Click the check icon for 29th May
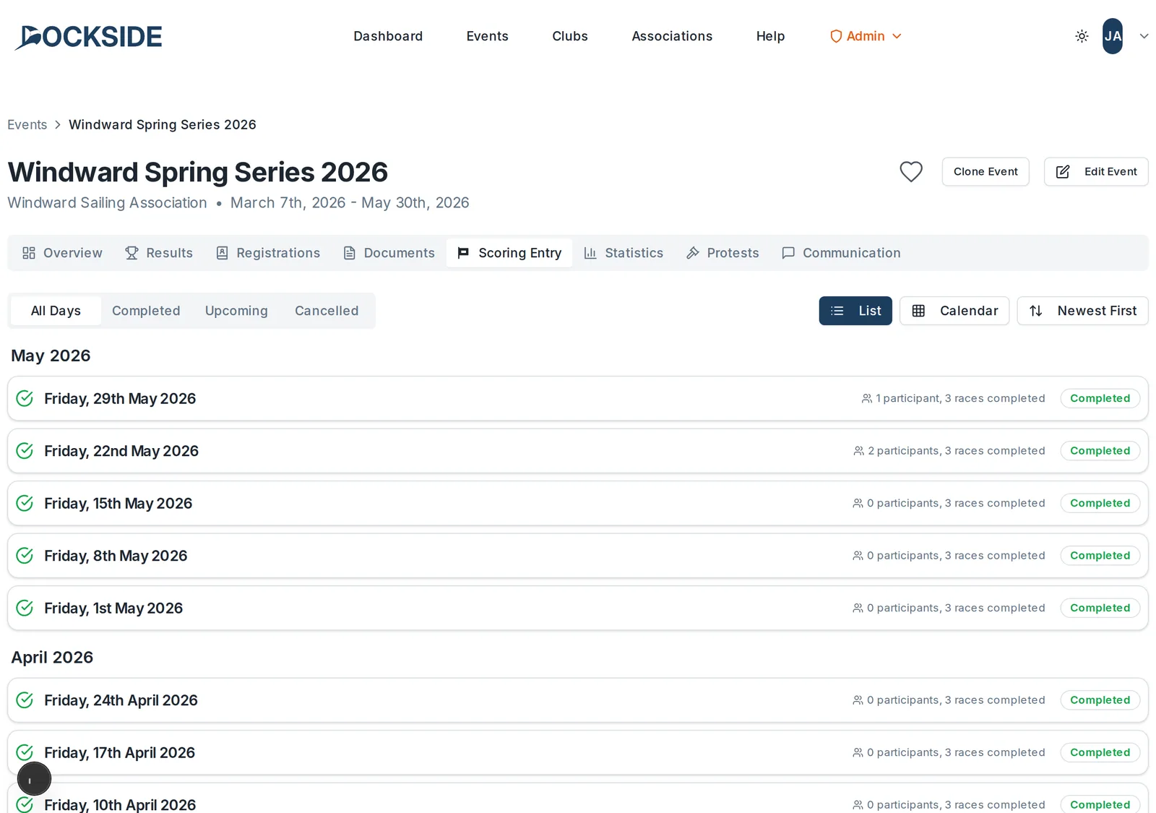Viewport: 1156px width, 813px height. (25, 398)
